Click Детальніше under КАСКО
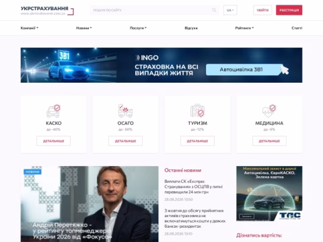Screen dimensions: 323x242 point(53,141)
